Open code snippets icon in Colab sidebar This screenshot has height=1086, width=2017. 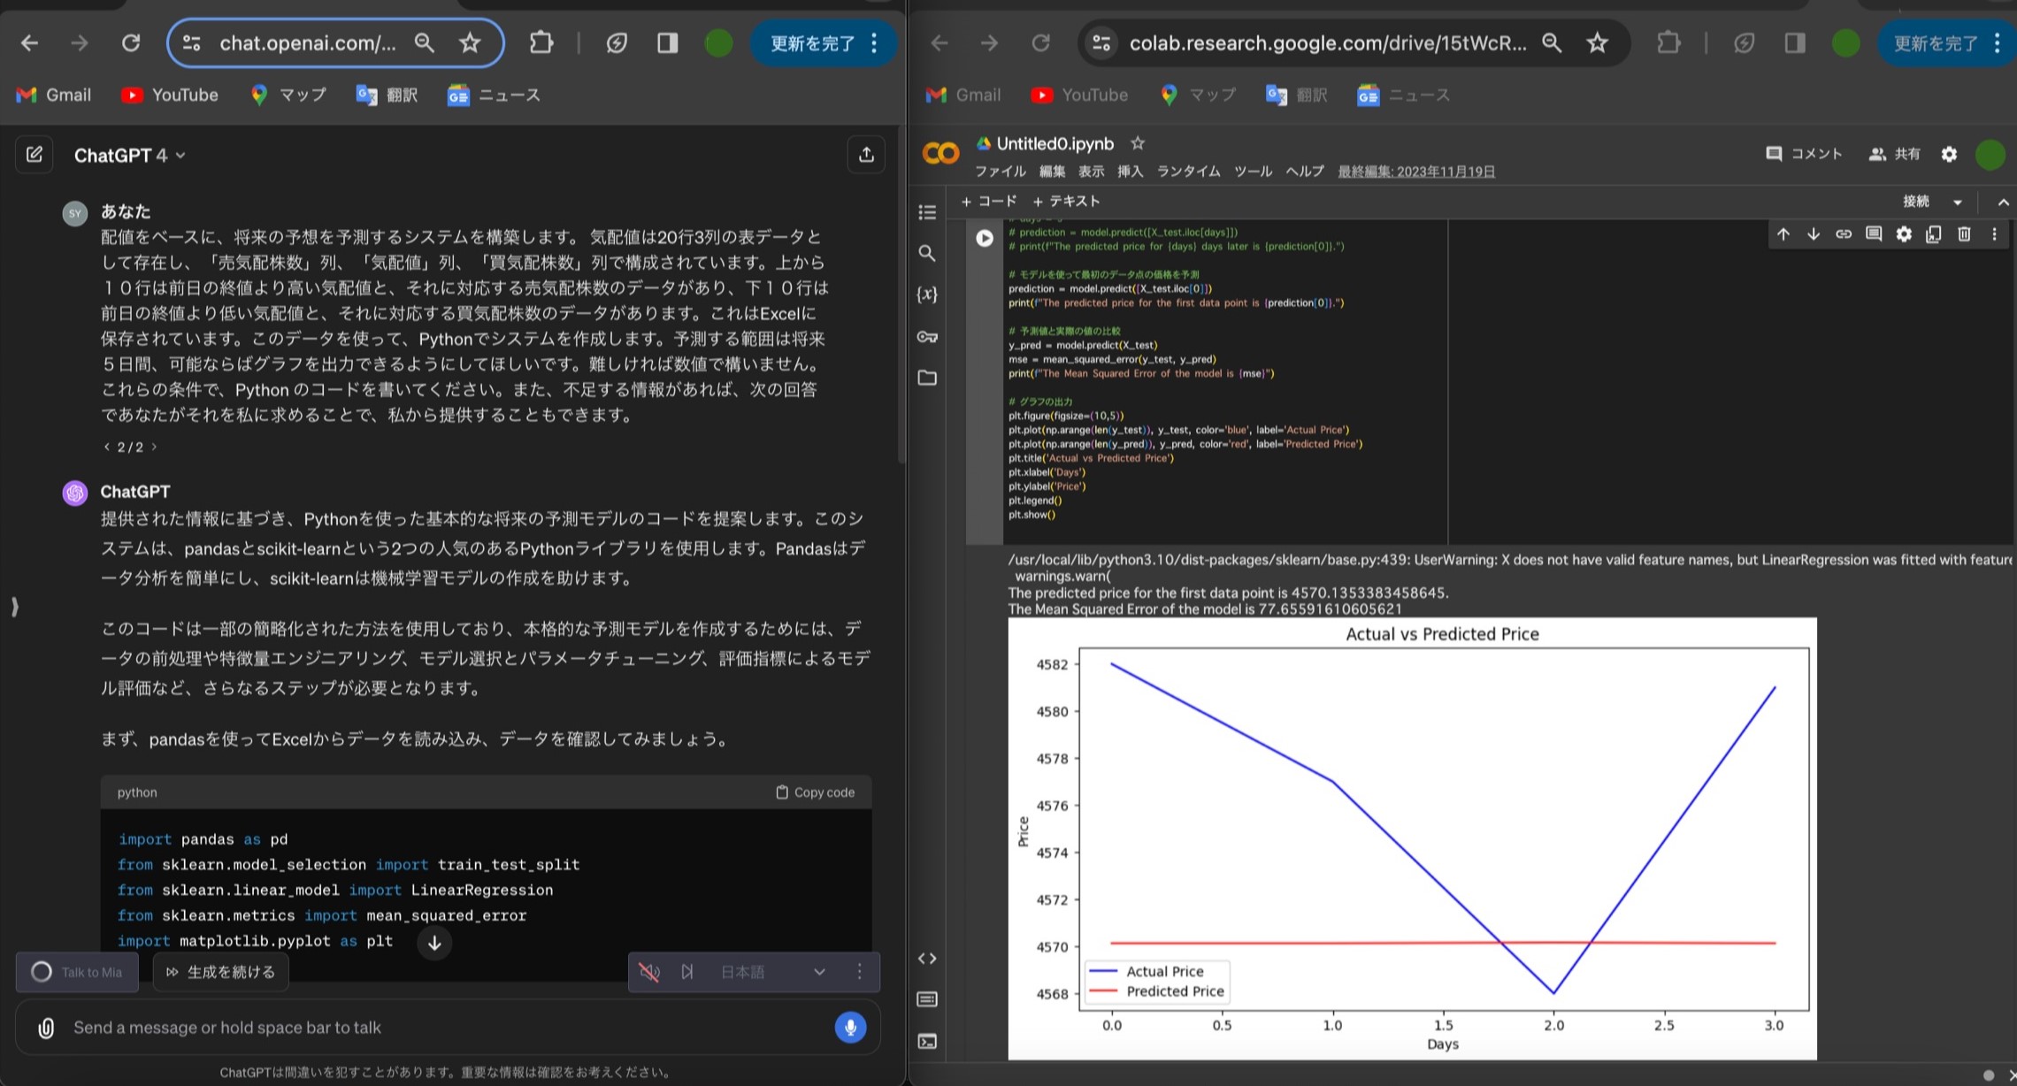point(927,958)
